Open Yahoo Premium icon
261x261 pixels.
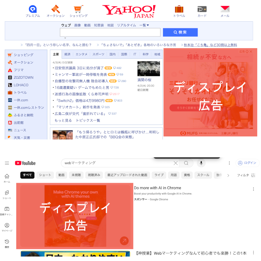[x=33, y=9]
